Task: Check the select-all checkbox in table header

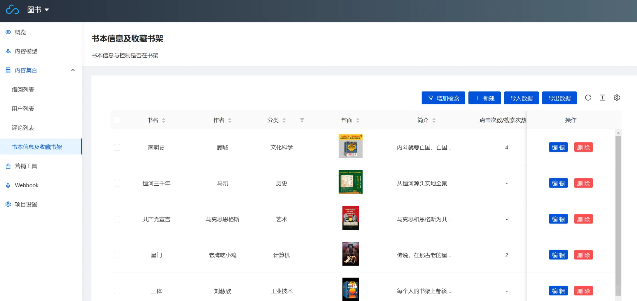Action: [x=117, y=120]
